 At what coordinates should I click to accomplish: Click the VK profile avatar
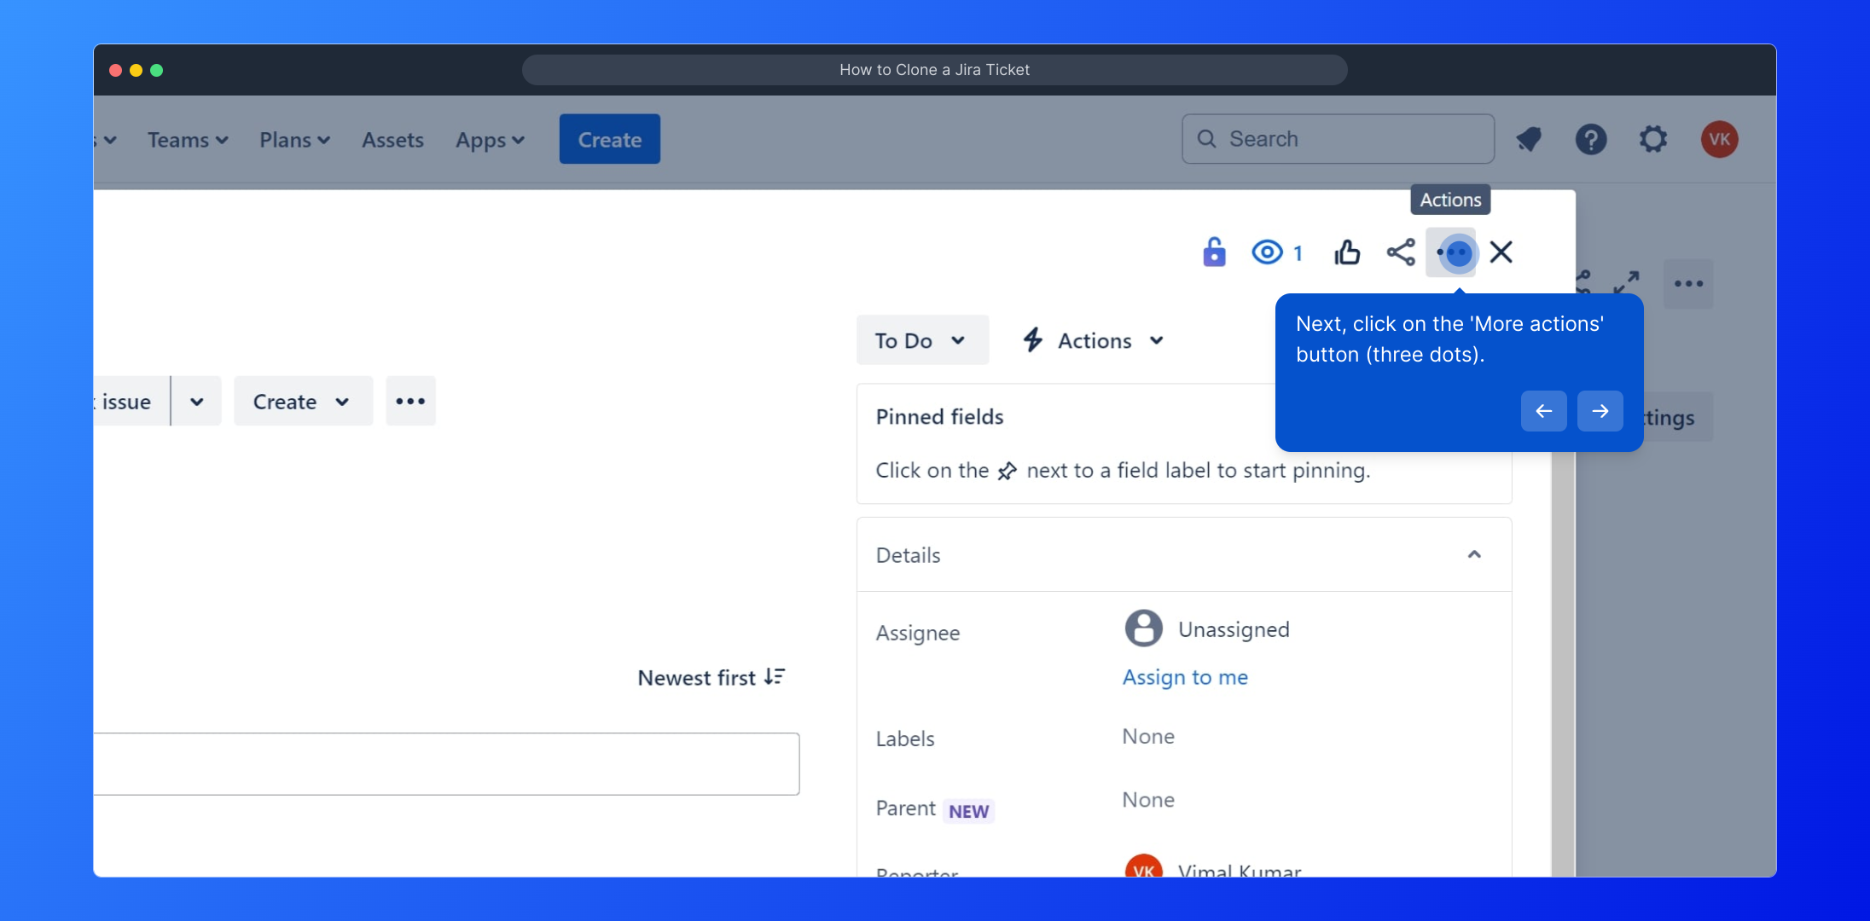point(1719,139)
